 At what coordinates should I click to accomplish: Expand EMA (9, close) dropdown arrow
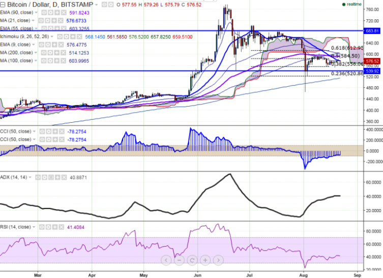[34, 45]
